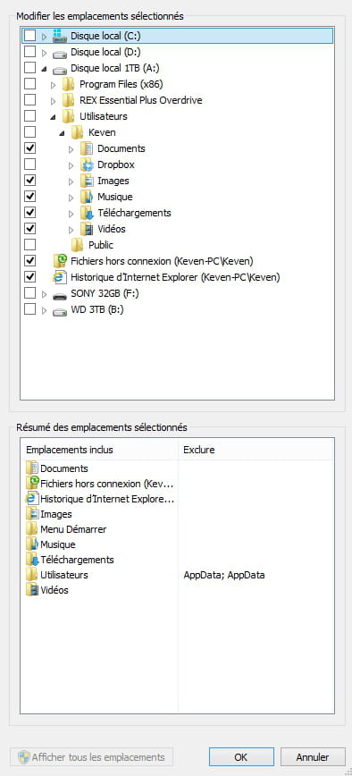Screen dimensions: 352x776
Task: Click the shield icon on Afficher tous les emplacements
Action: click(24, 757)
